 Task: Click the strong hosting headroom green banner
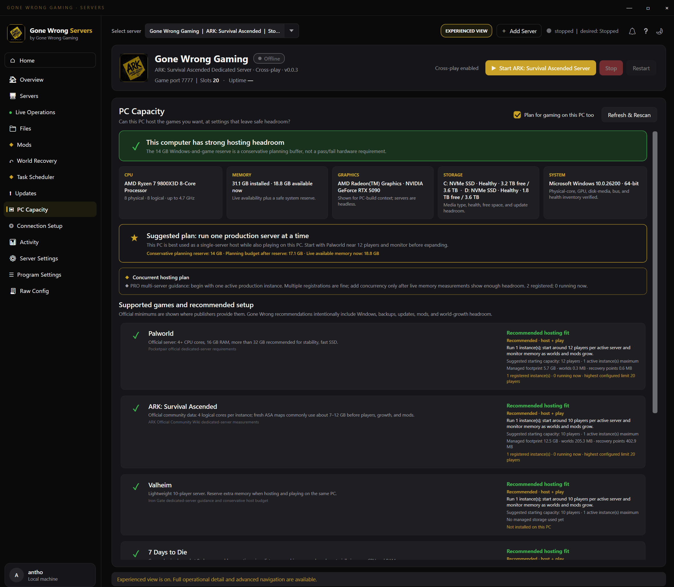coord(383,146)
